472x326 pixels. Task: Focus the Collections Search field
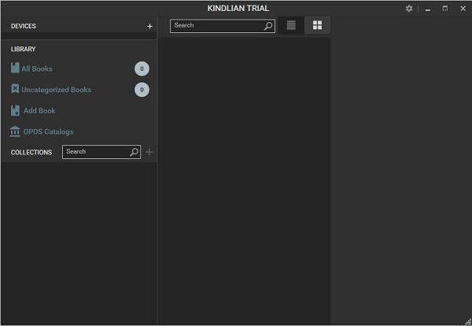pos(101,152)
